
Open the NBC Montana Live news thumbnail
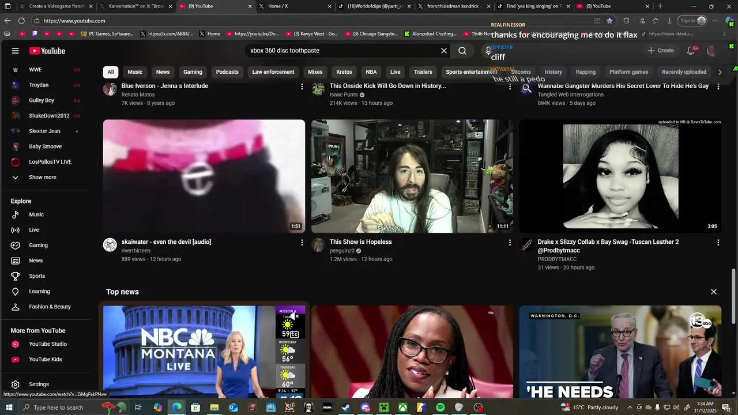click(204, 352)
